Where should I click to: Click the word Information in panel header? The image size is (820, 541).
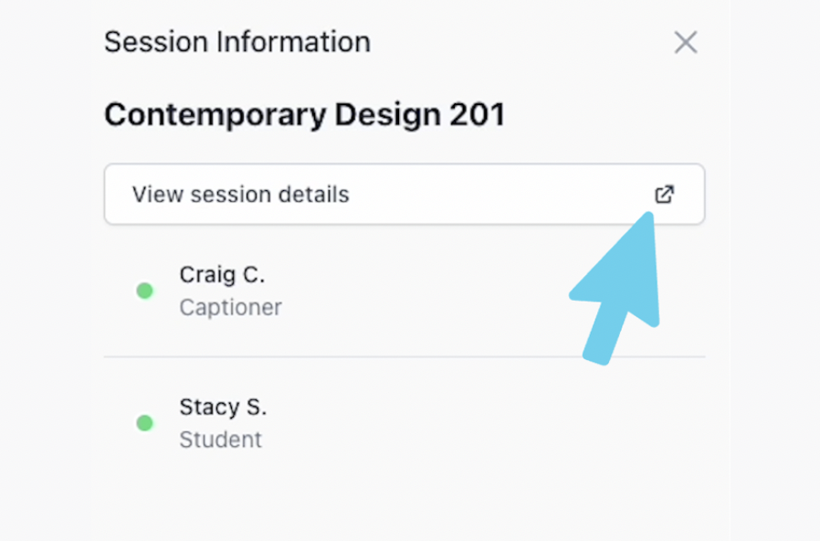pos(293,42)
